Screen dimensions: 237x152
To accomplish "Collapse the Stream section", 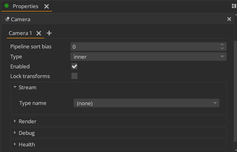I will point(15,87).
